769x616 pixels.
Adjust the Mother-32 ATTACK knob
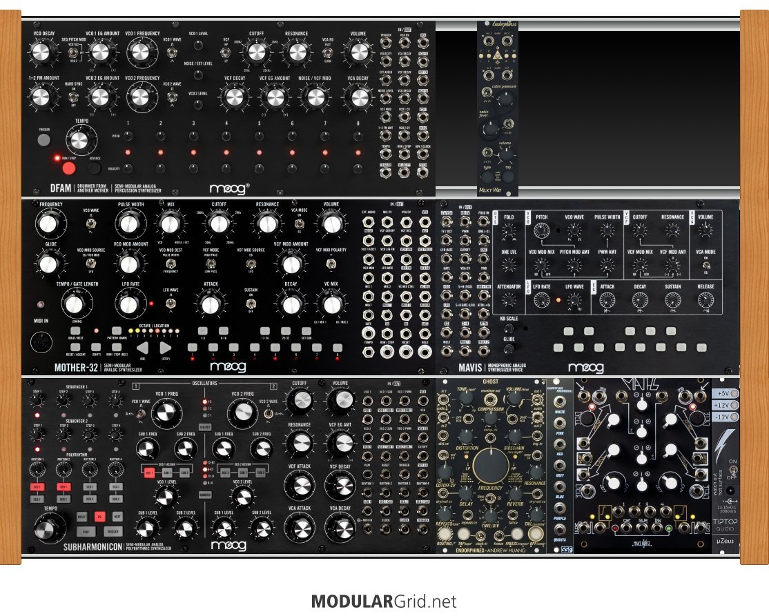coord(211,304)
